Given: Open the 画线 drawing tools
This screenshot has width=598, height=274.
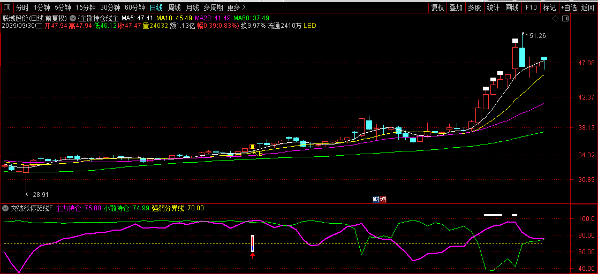Looking at the screenshot, I should [512, 7].
